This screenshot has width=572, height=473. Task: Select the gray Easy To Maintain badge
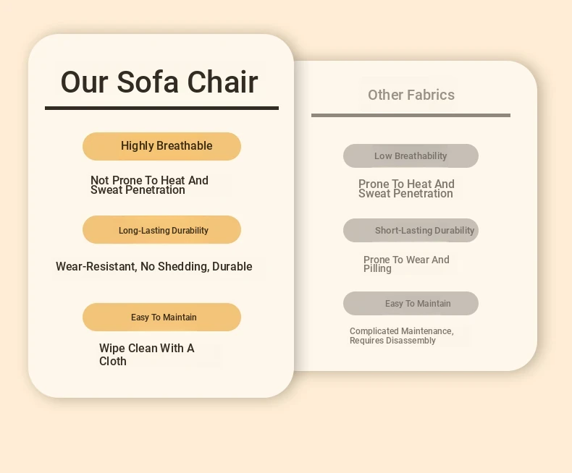pos(411,303)
